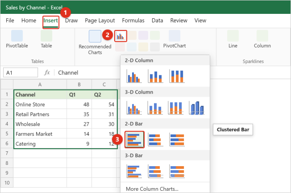Choose 3-D Clustered Column chart
The height and width of the screenshot is (193, 291).
(134, 108)
